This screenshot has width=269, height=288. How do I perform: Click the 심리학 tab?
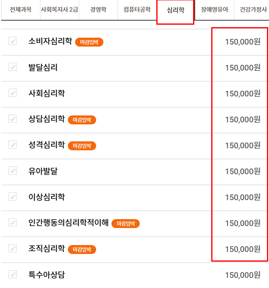coord(175,10)
